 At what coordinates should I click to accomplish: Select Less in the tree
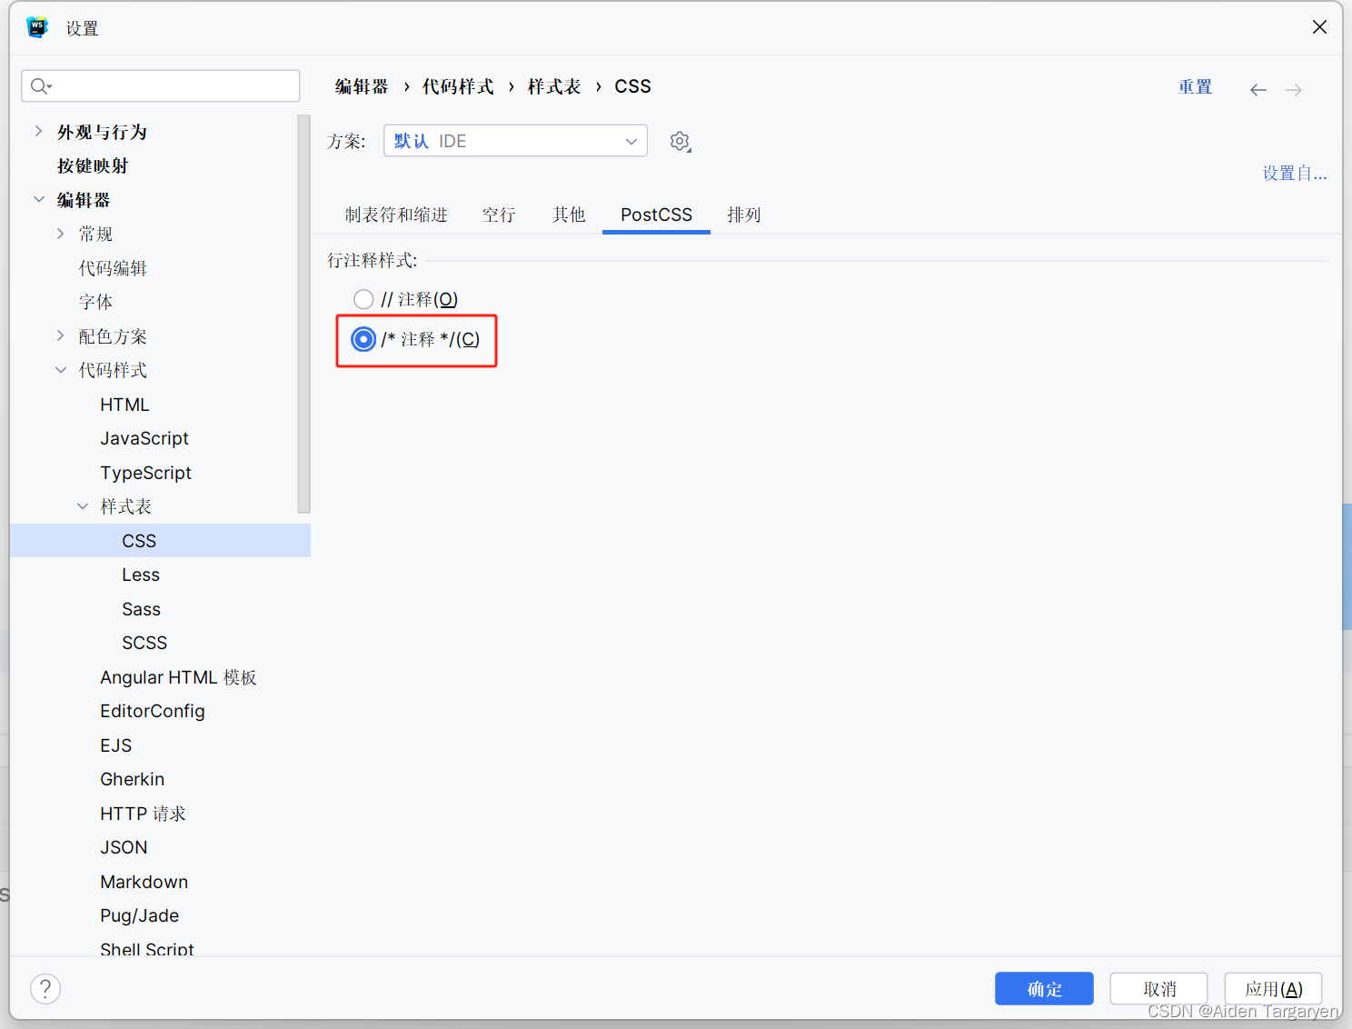[x=141, y=574]
